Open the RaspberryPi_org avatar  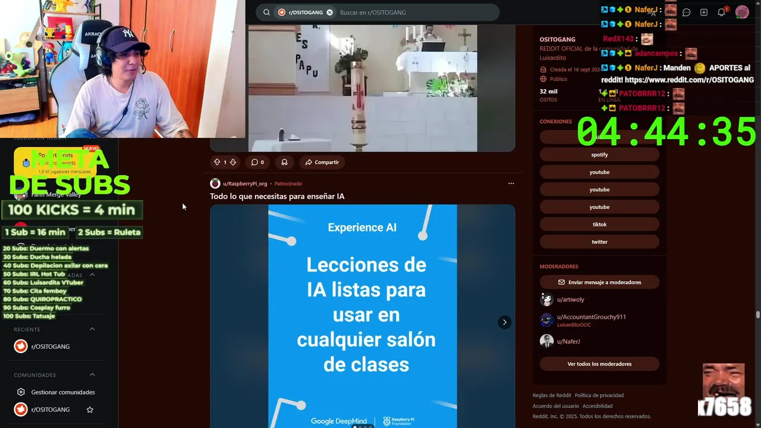point(215,183)
